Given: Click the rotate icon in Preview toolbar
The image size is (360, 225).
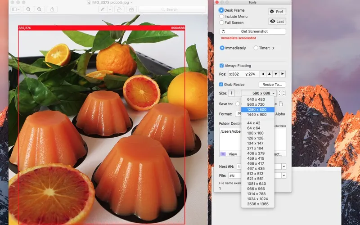Looking at the screenshot, I should 119,9.
